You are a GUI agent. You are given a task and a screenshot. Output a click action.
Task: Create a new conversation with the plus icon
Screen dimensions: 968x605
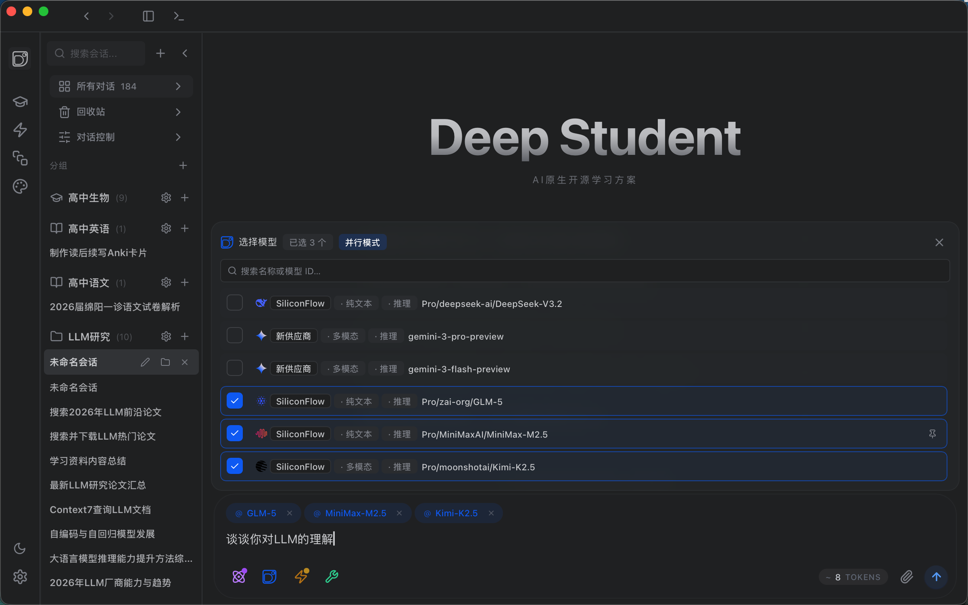[161, 53]
